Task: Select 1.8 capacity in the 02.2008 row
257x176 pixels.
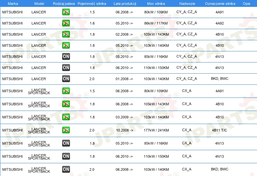Action: 92,34
